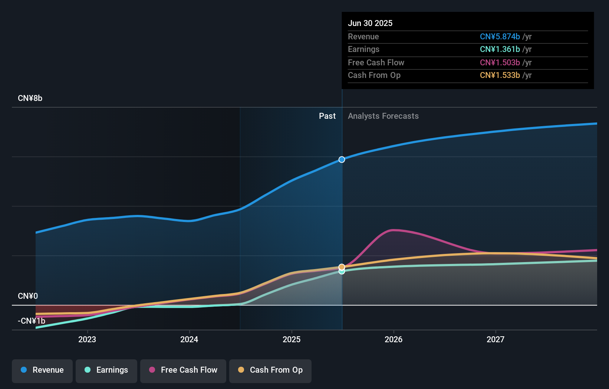Click the blue Revenue legend dot

click(x=24, y=370)
